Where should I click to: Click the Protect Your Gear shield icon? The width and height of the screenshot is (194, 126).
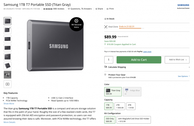click(105, 75)
